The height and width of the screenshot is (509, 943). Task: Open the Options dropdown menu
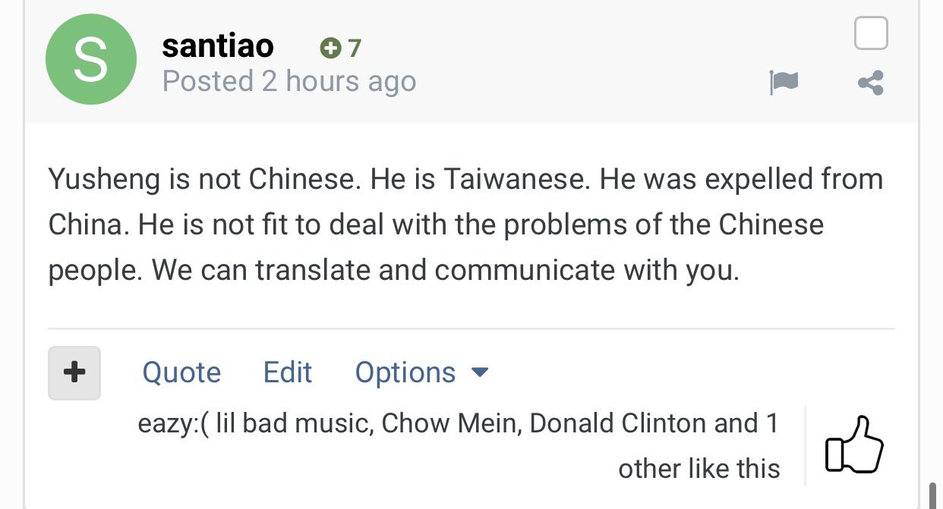(422, 372)
